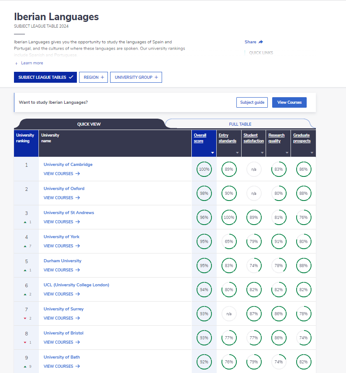Viewport: 346px width, 373px height.
Task: Sort by Graduate prospects header
Action: coord(302,138)
